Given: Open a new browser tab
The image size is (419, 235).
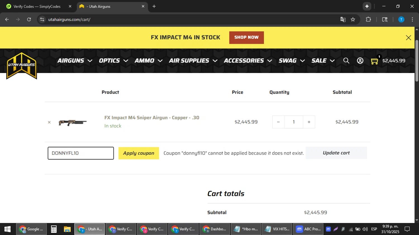Looking at the screenshot, I should pyautogui.click(x=154, y=6).
